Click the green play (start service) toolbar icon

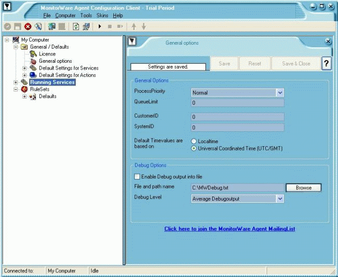tap(99, 26)
